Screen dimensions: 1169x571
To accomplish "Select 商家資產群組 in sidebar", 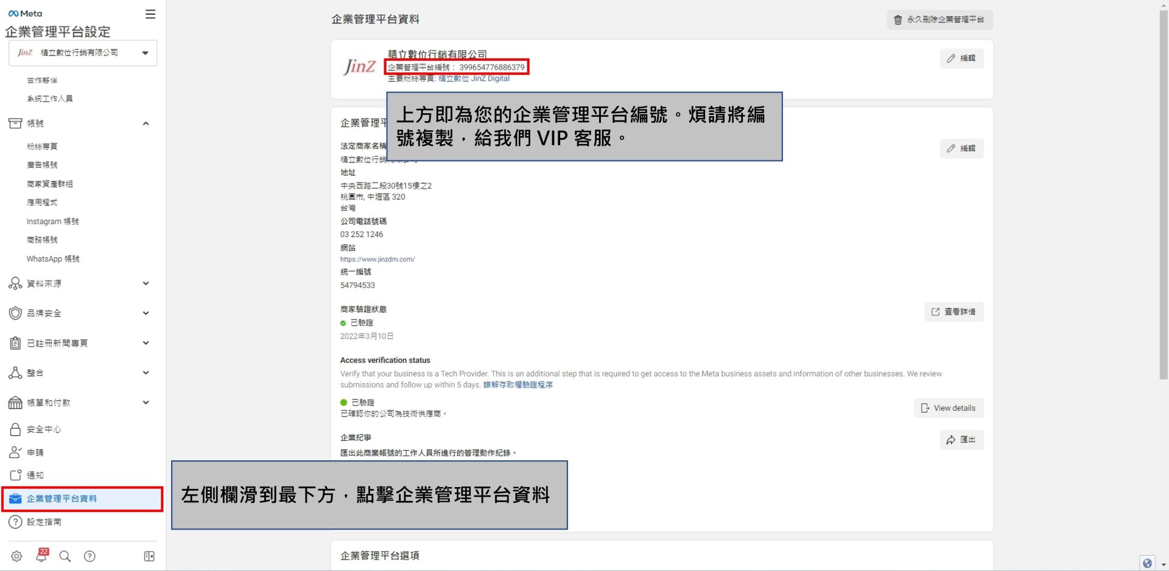I will (x=49, y=184).
